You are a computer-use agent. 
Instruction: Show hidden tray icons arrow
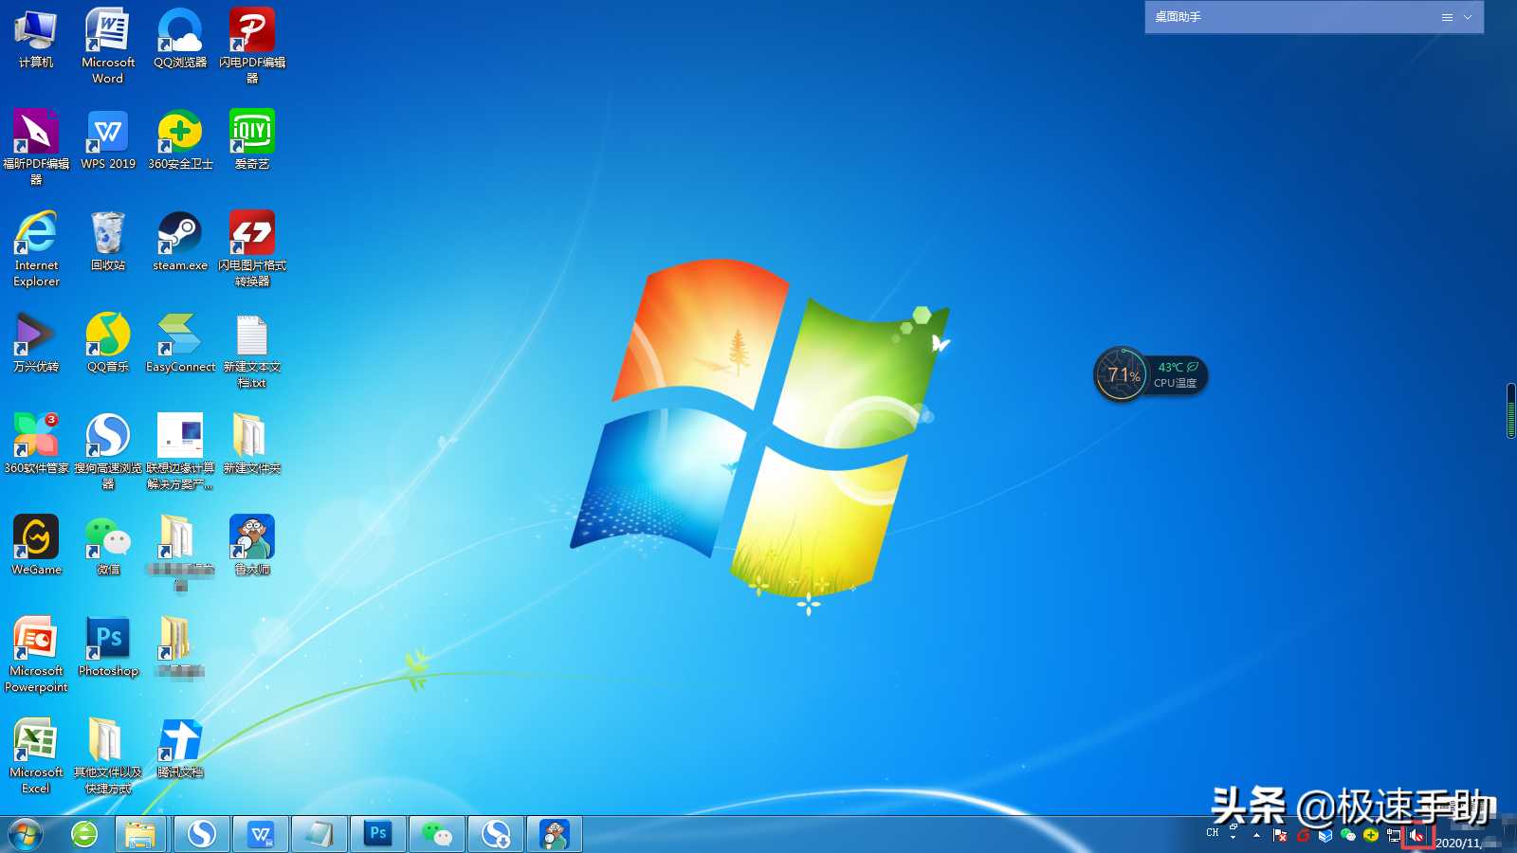pyautogui.click(x=1256, y=835)
